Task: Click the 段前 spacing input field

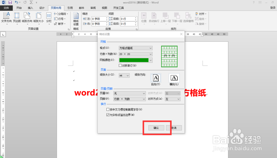Action: point(127,19)
